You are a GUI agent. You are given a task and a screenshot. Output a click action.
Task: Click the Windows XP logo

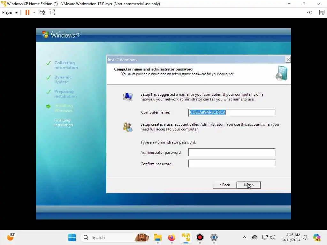coord(61,34)
